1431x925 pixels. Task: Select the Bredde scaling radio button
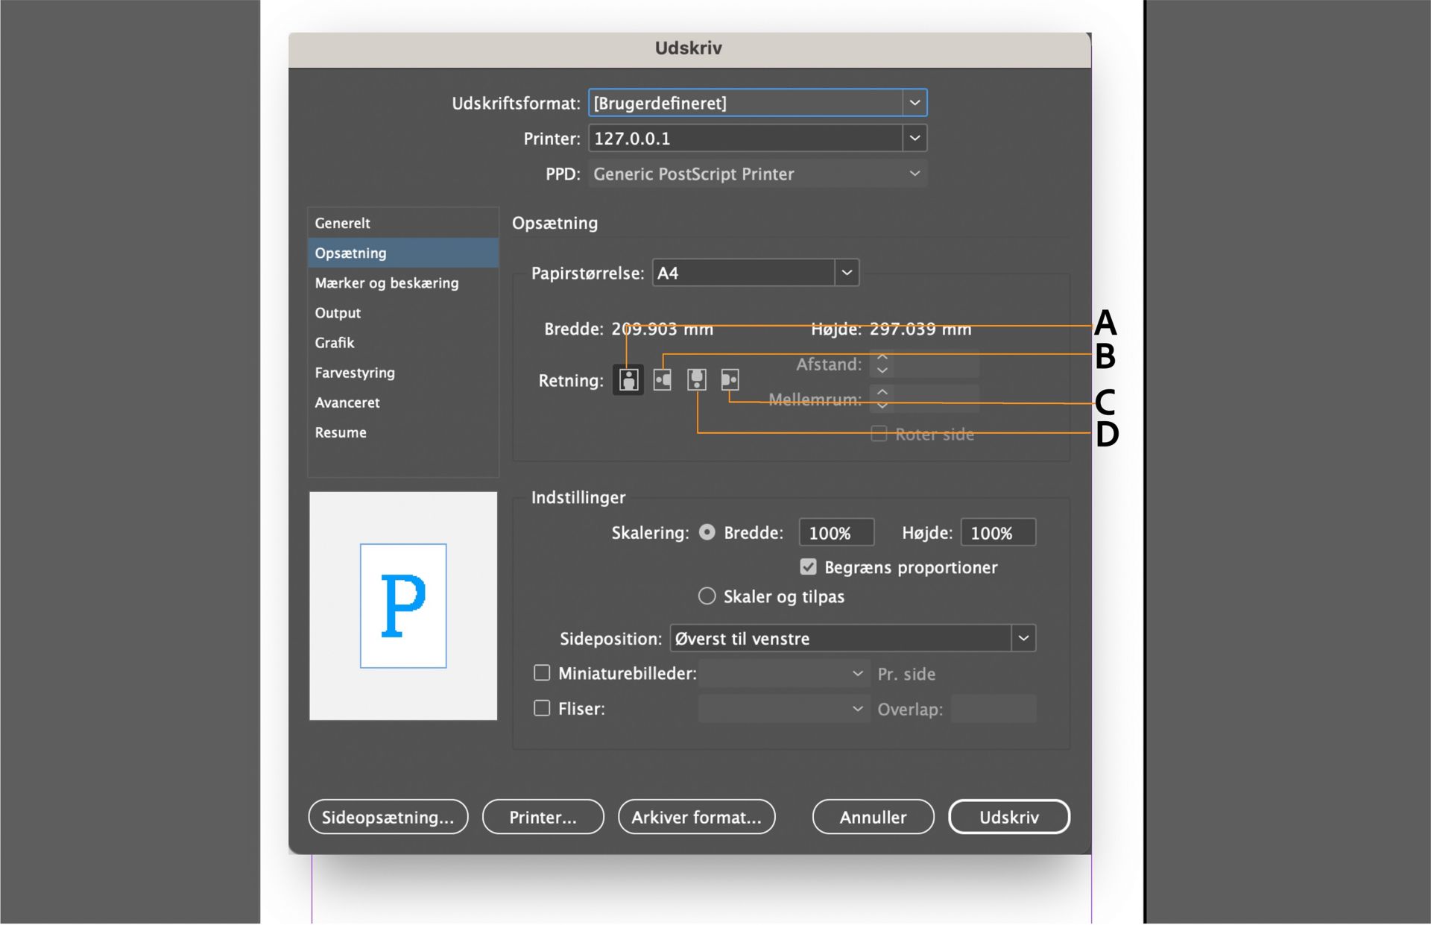(707, 532)
